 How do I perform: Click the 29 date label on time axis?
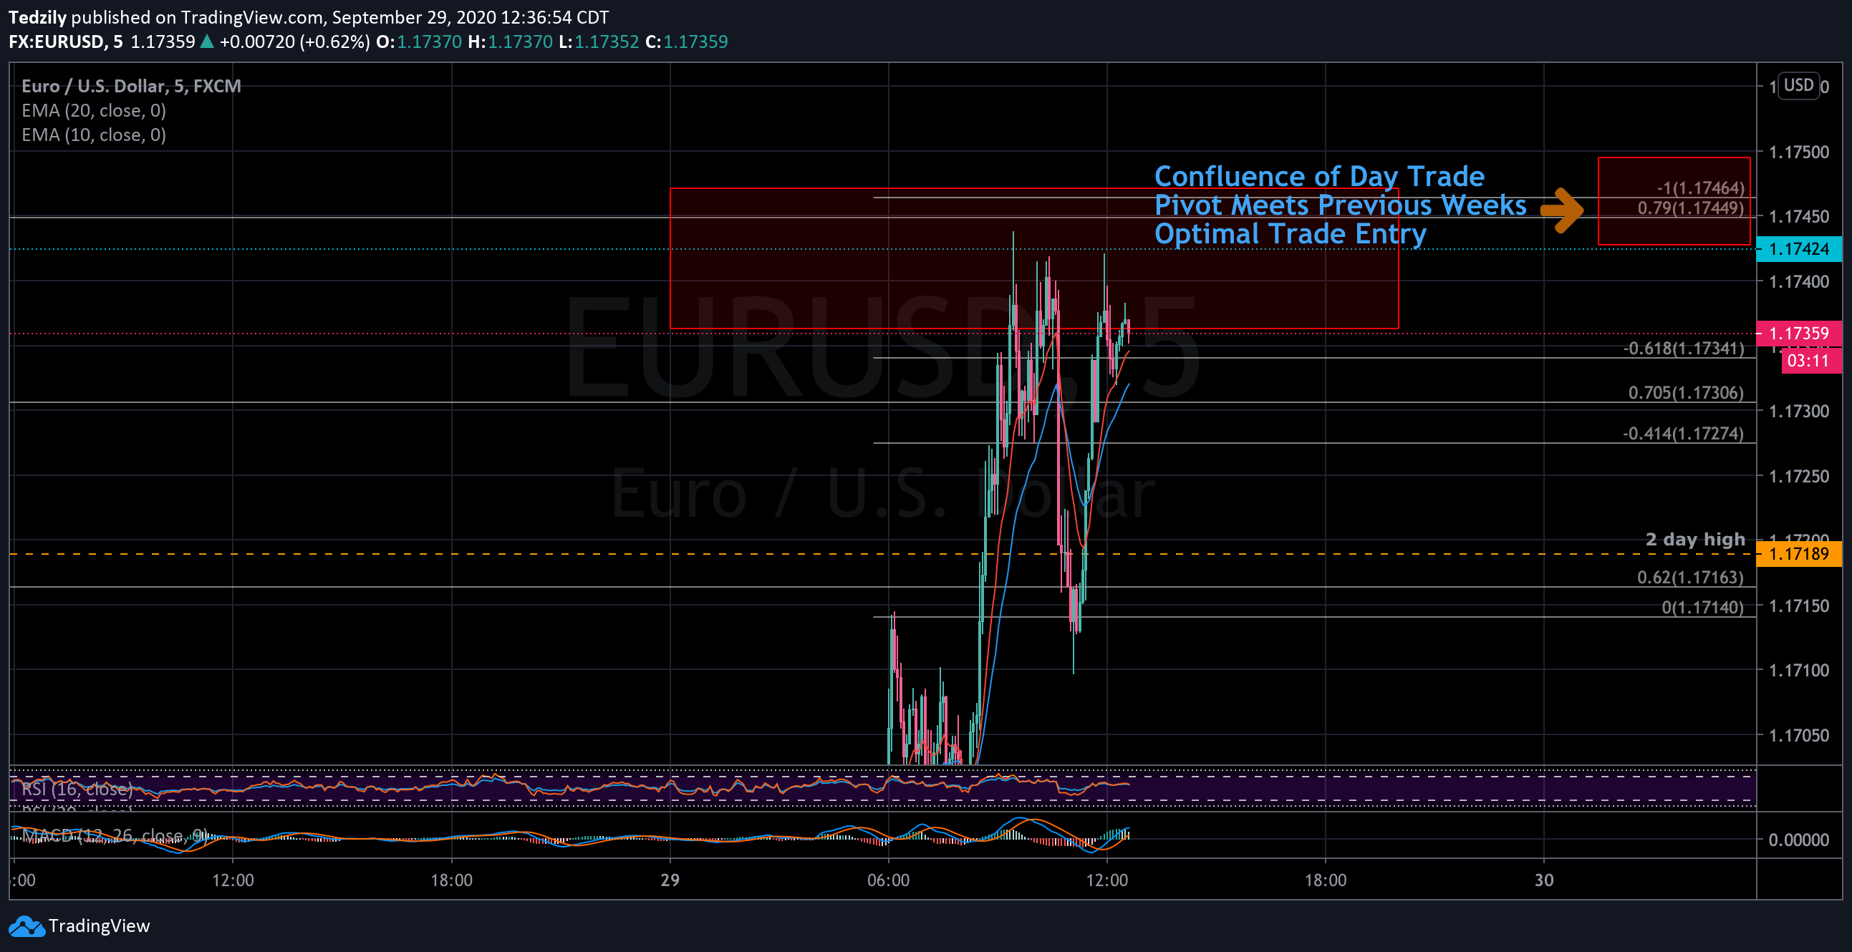click(670, 880)
